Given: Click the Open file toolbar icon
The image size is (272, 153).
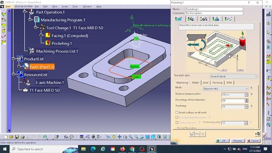Looking at the screenshot, I should pos(11,137).
